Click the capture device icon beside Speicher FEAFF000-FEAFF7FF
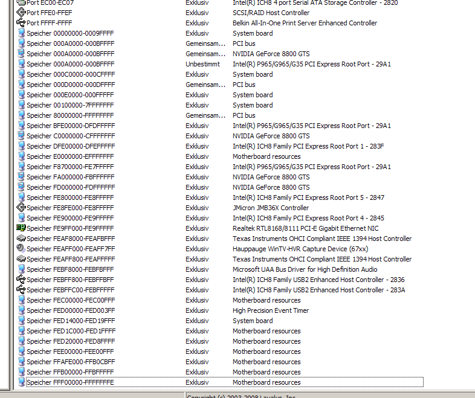Viewport: 475px width, 398px height. point(21,249)
